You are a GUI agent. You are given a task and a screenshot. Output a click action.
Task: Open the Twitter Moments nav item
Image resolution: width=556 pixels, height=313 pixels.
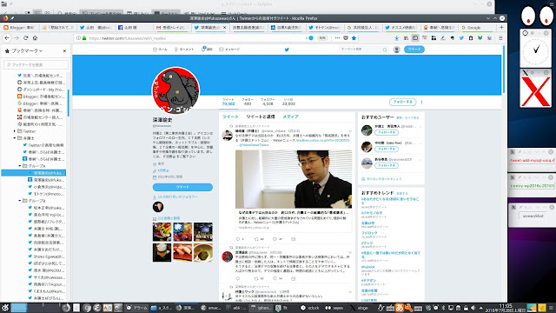[x=184, y=50]
